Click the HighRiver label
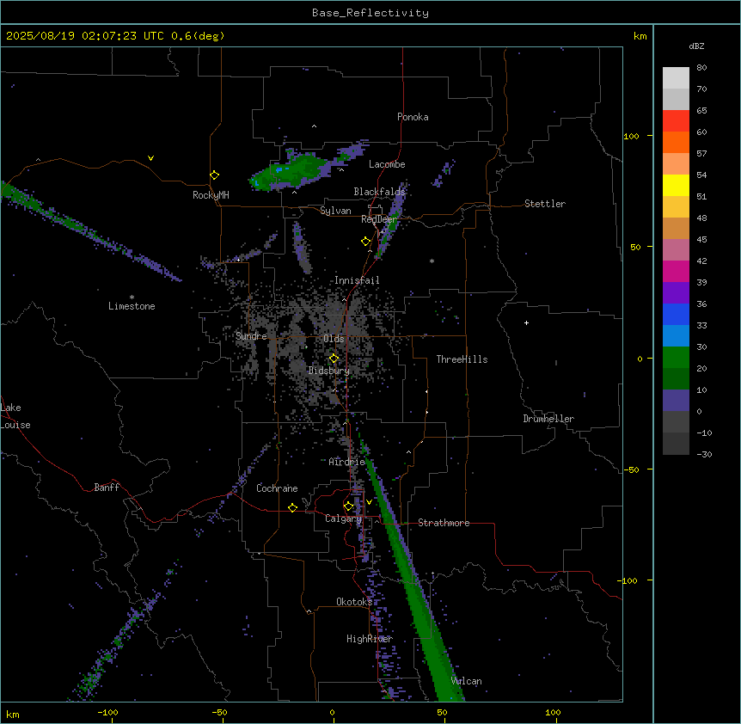This screenshot has width=741, height=724. 370,639
